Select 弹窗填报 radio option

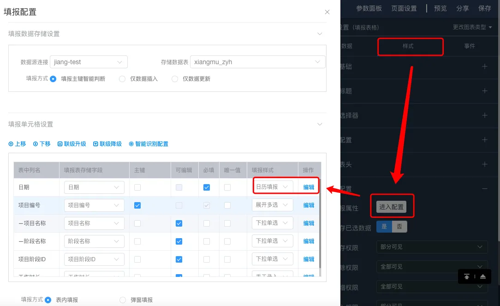point(122,300)
